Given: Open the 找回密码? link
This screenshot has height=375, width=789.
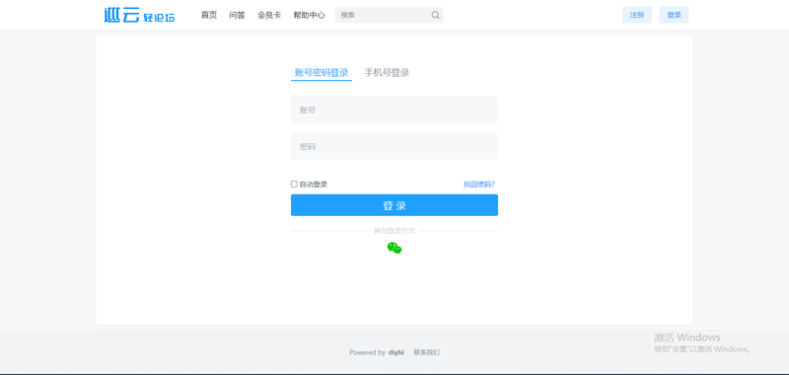Looking at the screenshot, I should (x=479, y=185).
